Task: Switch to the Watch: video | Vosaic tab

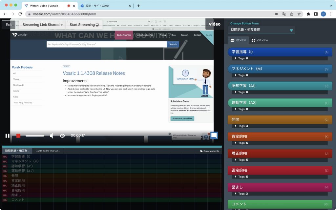Action: [50, 6]
